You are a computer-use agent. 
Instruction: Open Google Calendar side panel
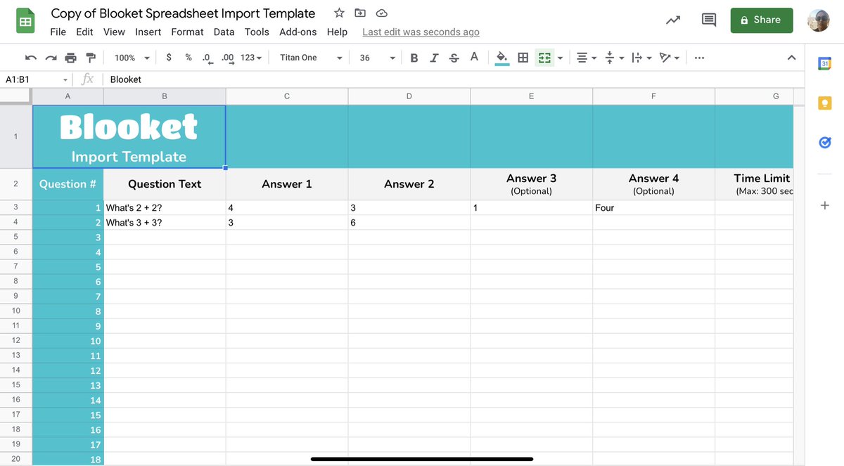tap(824, 63)
